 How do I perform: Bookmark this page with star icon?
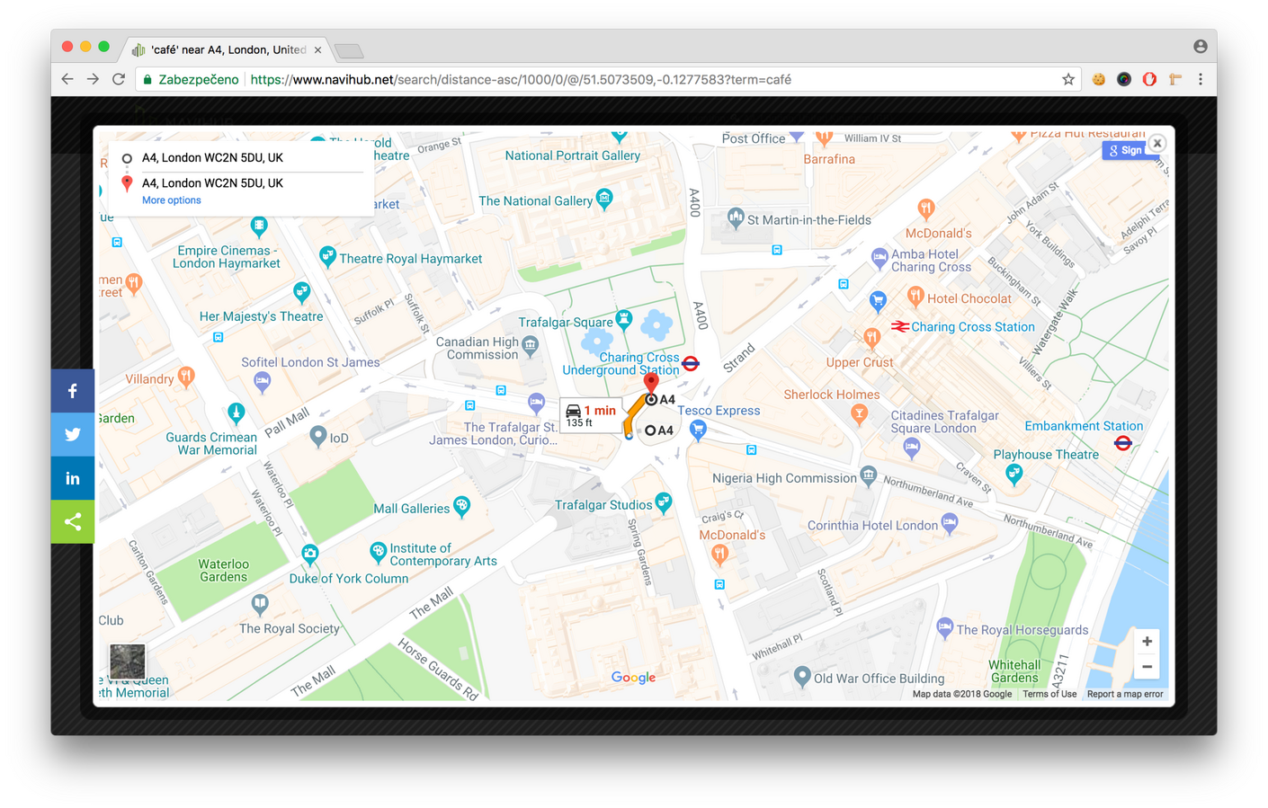click(1068, 79)
